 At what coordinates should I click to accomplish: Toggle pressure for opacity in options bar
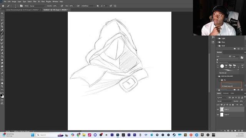[x=62, y=6]
